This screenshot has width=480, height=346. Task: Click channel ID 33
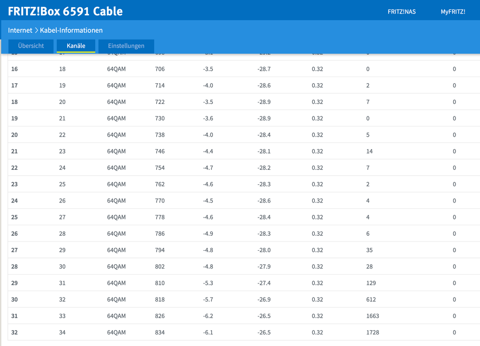coord(62,316)
